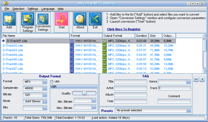The width and height of the screenshot is (208, 122).
Task: Open the Selection menu
Action: pos(18,9)
